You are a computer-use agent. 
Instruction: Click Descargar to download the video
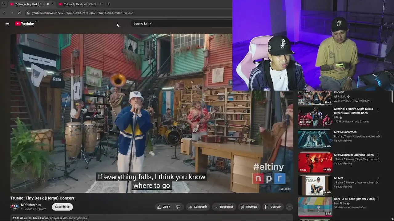pyautogui.click(x=224, y=207)
